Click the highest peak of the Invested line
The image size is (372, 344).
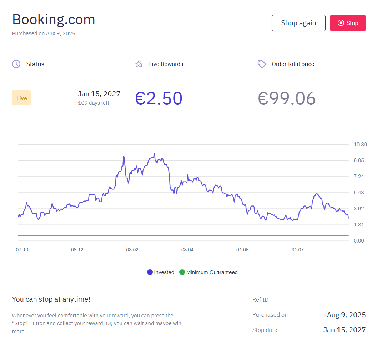154,154
